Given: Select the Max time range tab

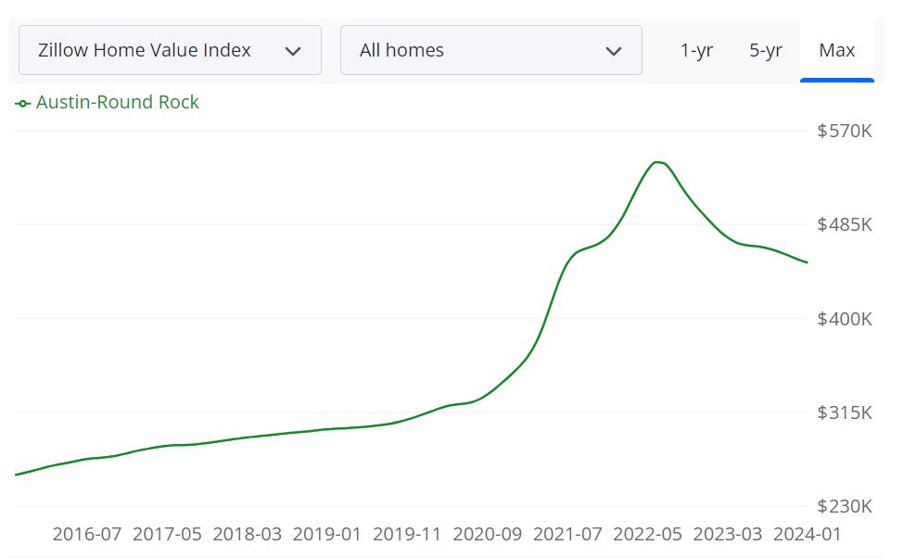Looking at the screenshot, I should point(836,51).
